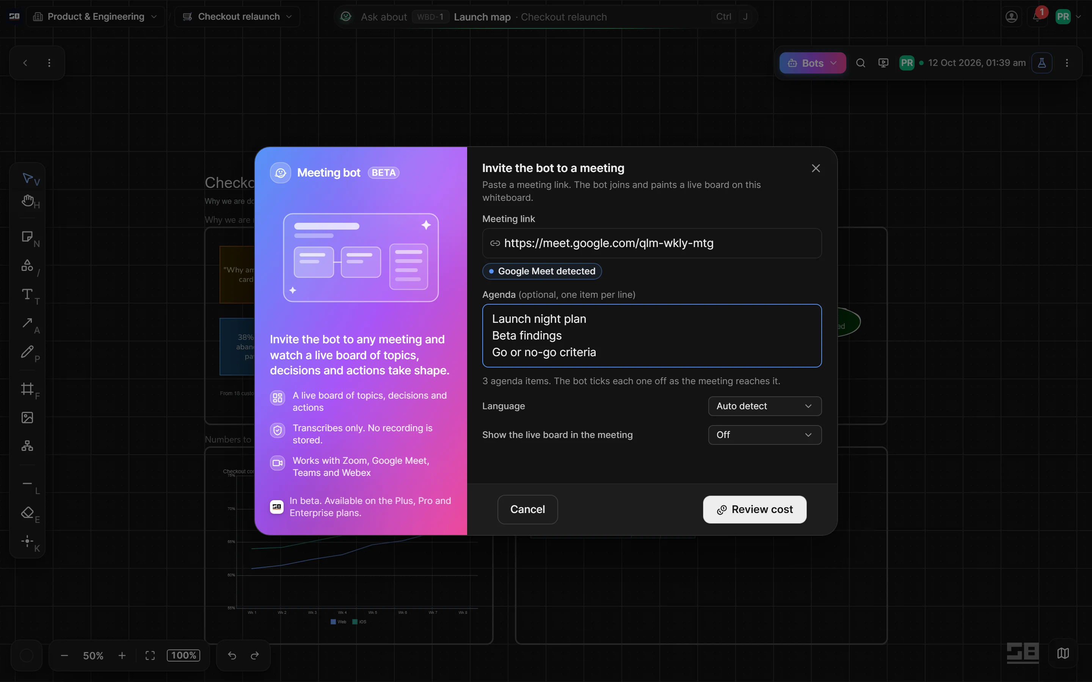
Task: Click inside the Agenda text area
Action: tap(652, 336)
